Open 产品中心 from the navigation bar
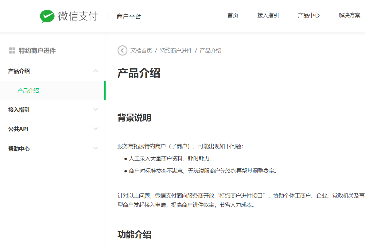This screenshot has height=250, width=365. 309,15
